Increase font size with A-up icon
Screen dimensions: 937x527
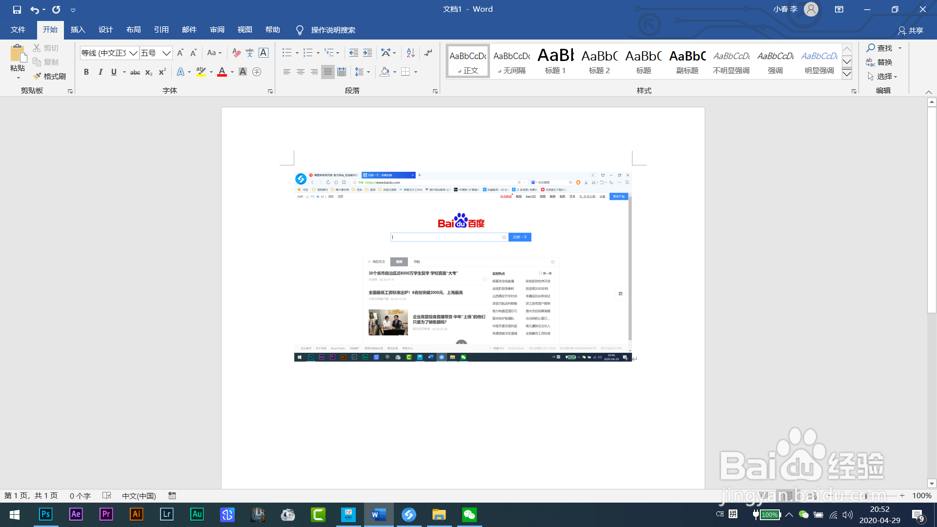tap(180, 53)
